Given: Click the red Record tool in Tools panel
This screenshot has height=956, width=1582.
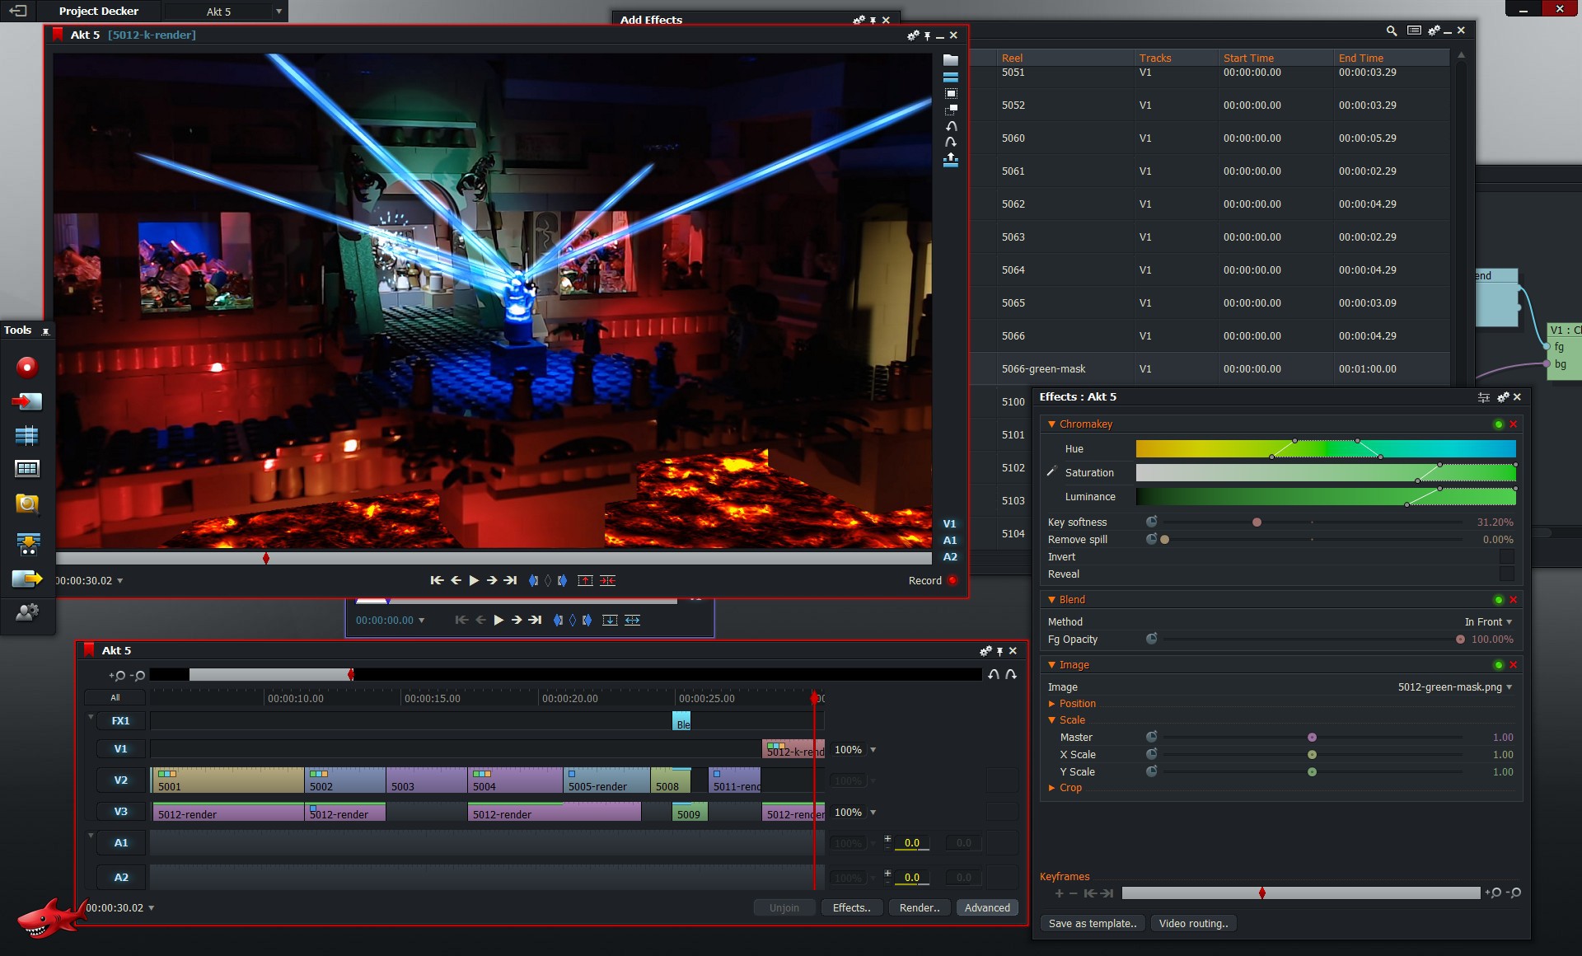Looking at the screenshot, I should pos(27,367).
